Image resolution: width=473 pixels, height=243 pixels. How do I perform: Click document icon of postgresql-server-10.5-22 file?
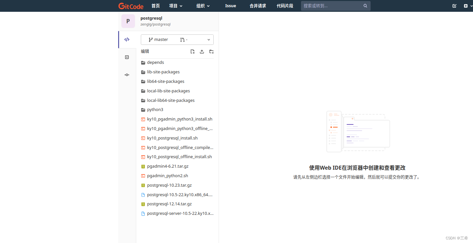coord(143,214)
